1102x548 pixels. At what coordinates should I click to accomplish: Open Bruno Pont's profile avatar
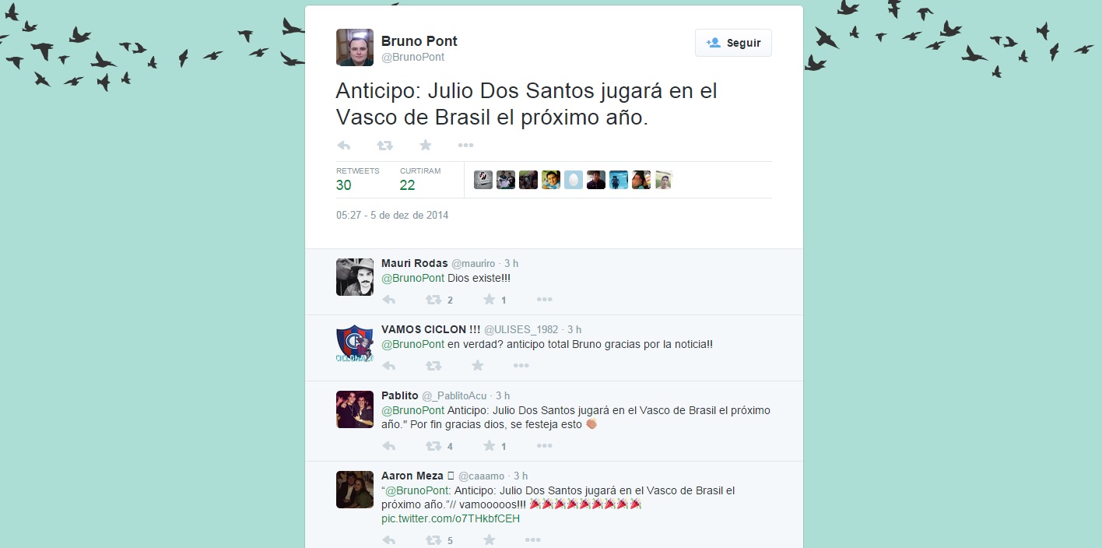tap(355, 47)
